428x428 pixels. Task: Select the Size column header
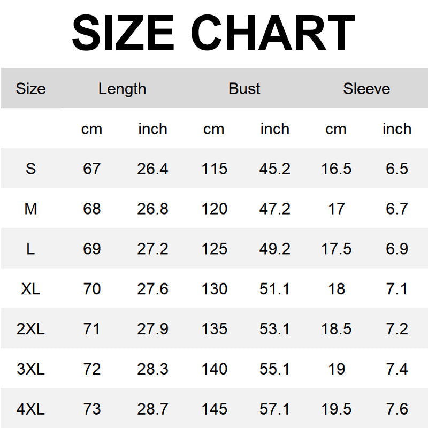(x=30, y=89)
